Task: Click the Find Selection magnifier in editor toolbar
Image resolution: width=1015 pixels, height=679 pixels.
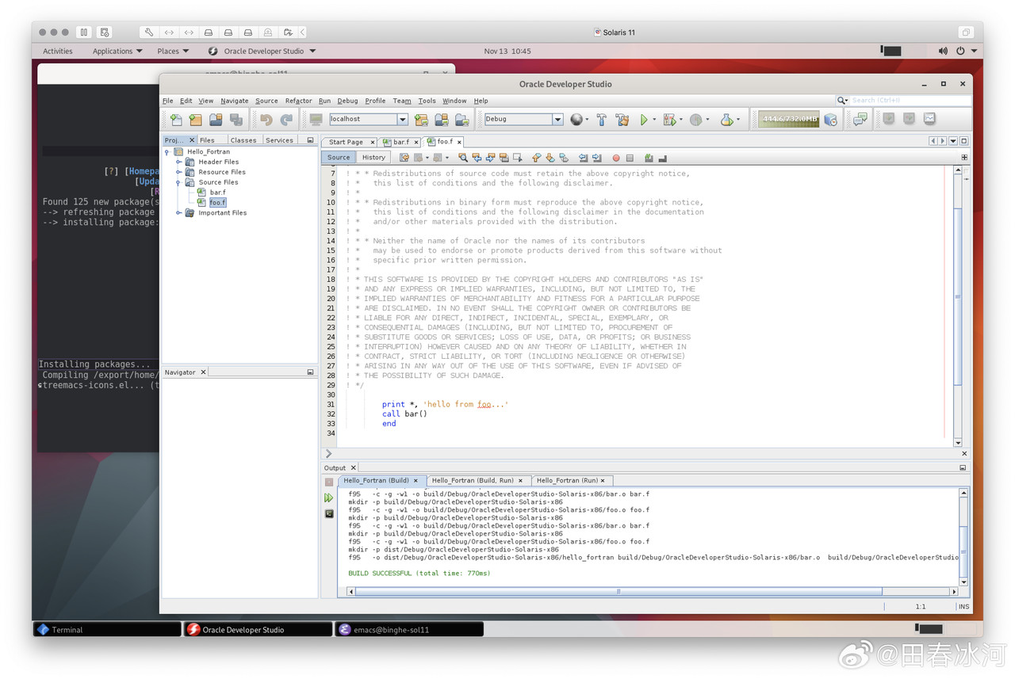Action: coord(463,158)
